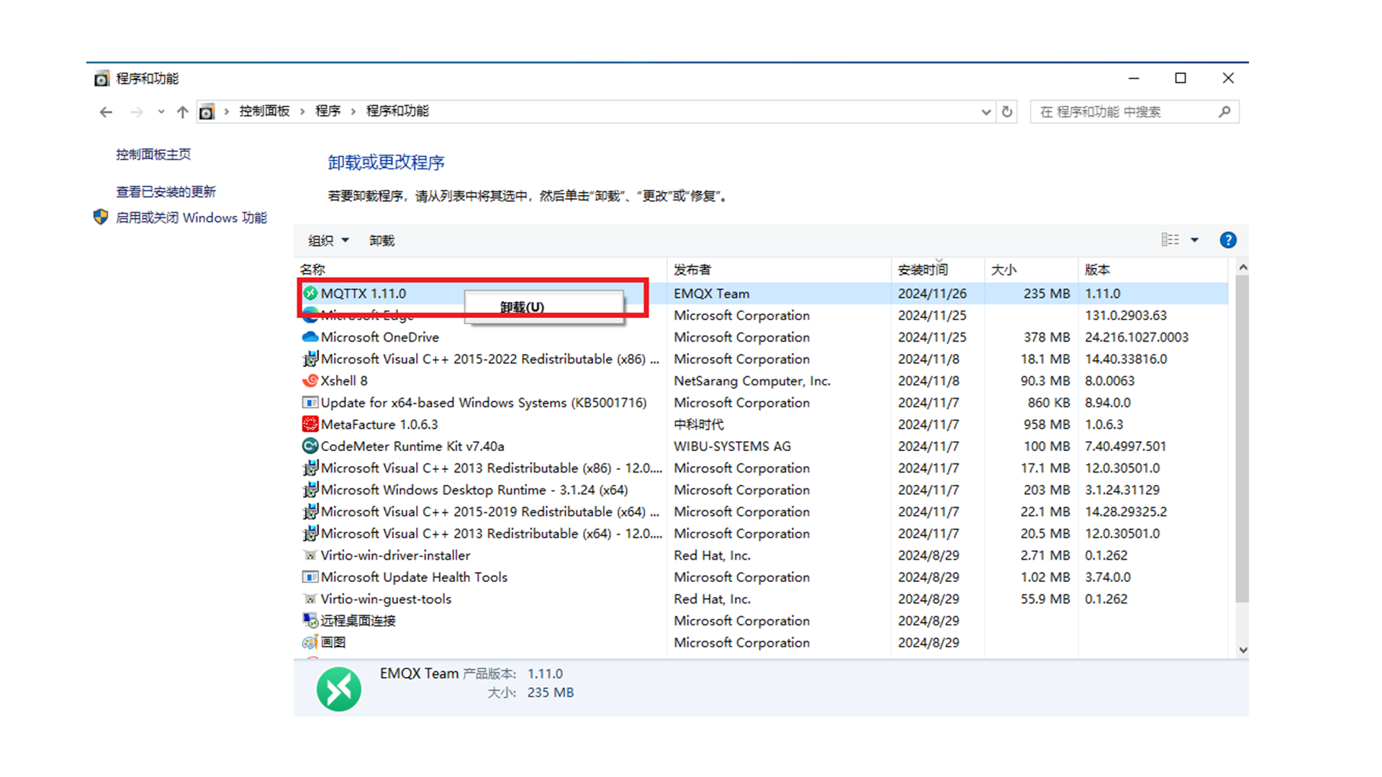Click WIBU-SYSTEMS AG publisher cell
Viewport: 1382px width, 777px height.
pyautogui.click(x=732, y=446)
